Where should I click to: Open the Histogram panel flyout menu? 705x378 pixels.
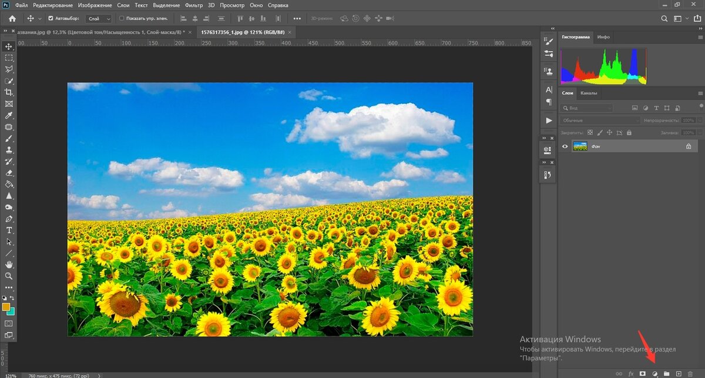point(700,38)
